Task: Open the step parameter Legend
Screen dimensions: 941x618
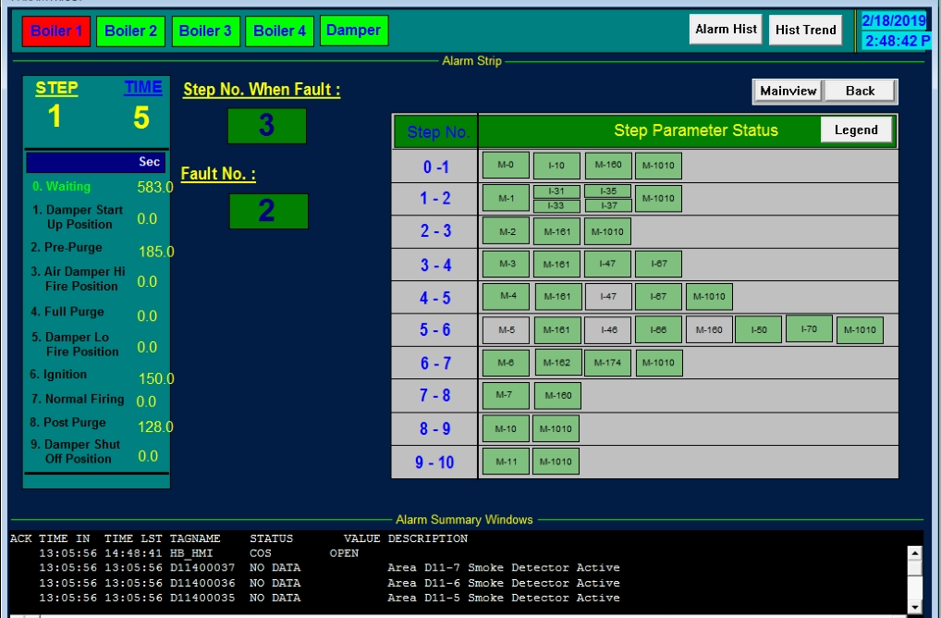Action: click(x=856, y=130)
